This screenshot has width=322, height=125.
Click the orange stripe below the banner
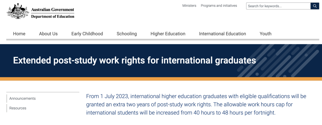tap(161, 79)
